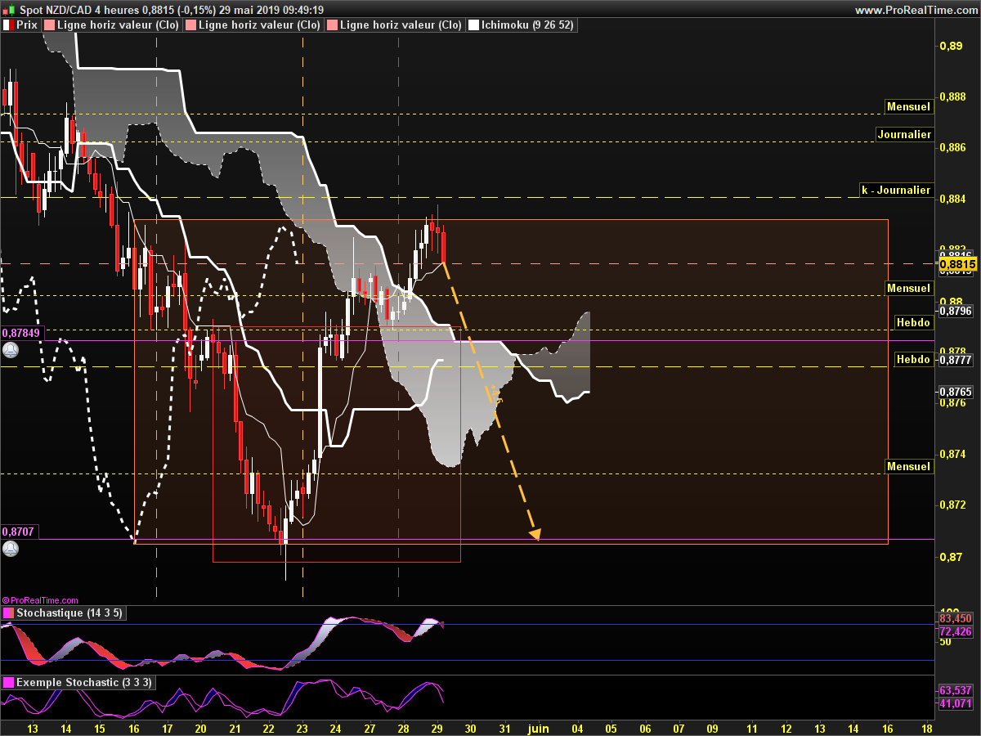
Task: Open the Stochastique (14 3 5) indicator label
Action: pyautogui.click(x=69, y=613)
